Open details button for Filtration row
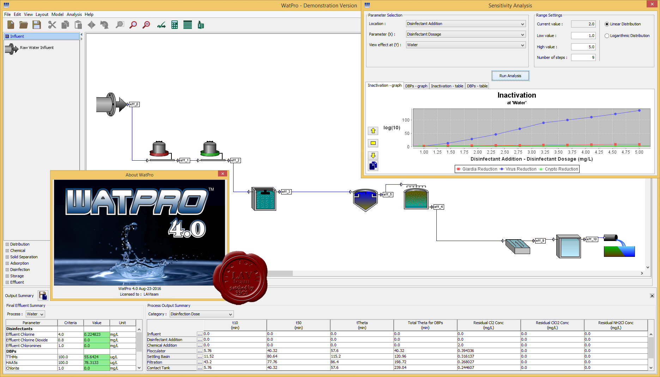 (x=200, y=362)
